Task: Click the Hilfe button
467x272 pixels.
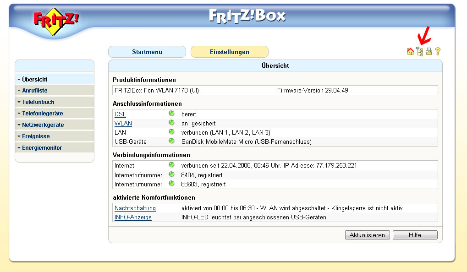Action: click(415, 235)
